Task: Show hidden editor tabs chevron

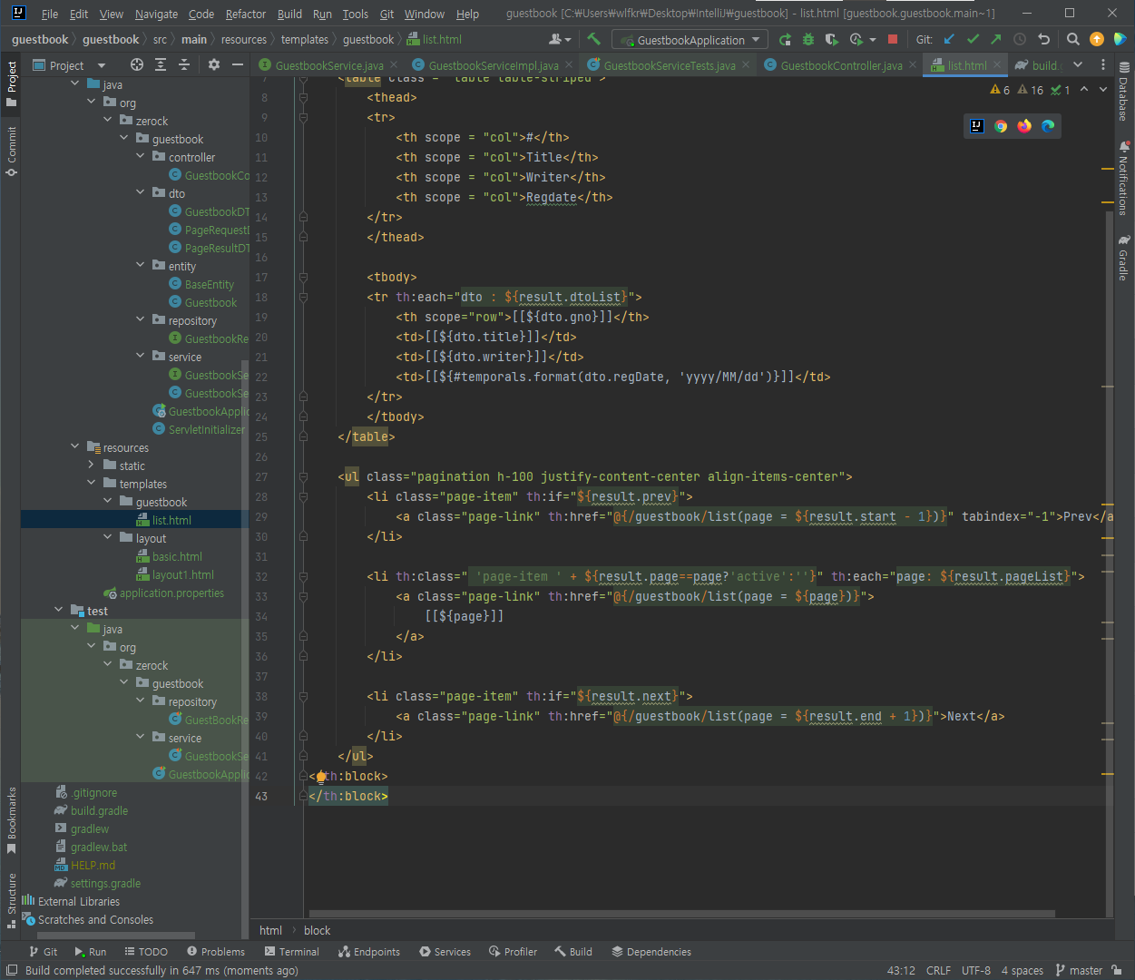Action: (x=1078, y=64)
